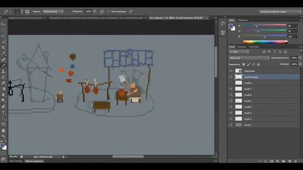Select the Pen tool

point(3,107)
